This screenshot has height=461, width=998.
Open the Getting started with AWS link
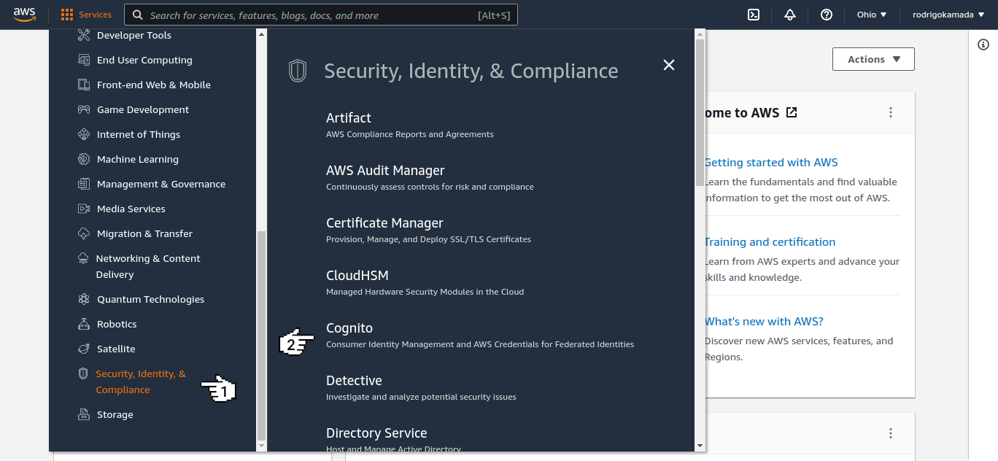[771, 162]
